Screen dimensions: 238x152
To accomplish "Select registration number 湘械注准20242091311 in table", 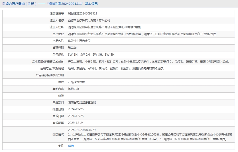I will click(x=82, y=13).
